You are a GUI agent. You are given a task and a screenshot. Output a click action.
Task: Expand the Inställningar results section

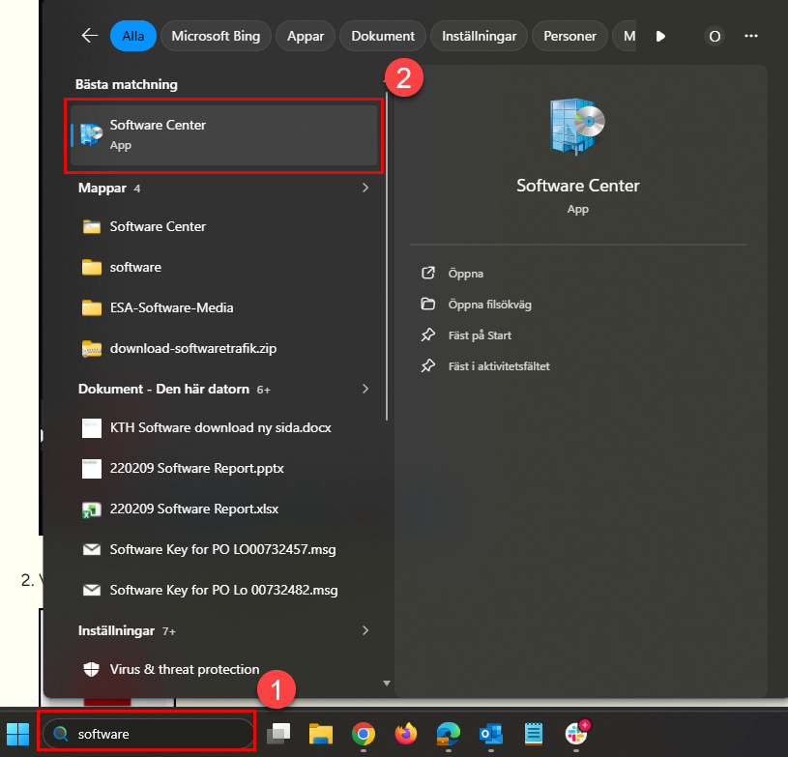(x=365, y=630)
